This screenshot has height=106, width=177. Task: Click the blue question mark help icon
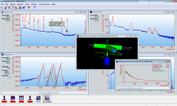(x=34, y=7)
